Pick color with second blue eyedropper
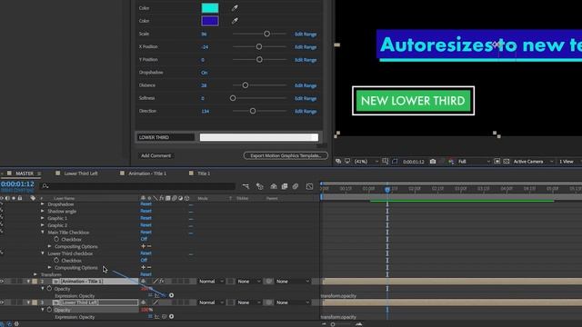Screen dimensions: 582x327 pos(235,21)
